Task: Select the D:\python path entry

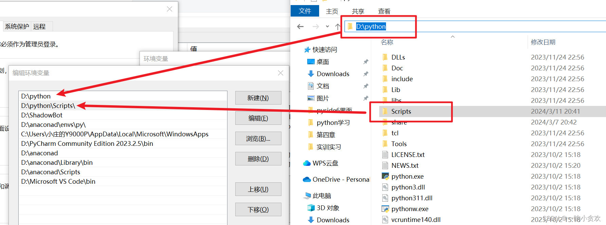Action: click(x=123, y=96)
